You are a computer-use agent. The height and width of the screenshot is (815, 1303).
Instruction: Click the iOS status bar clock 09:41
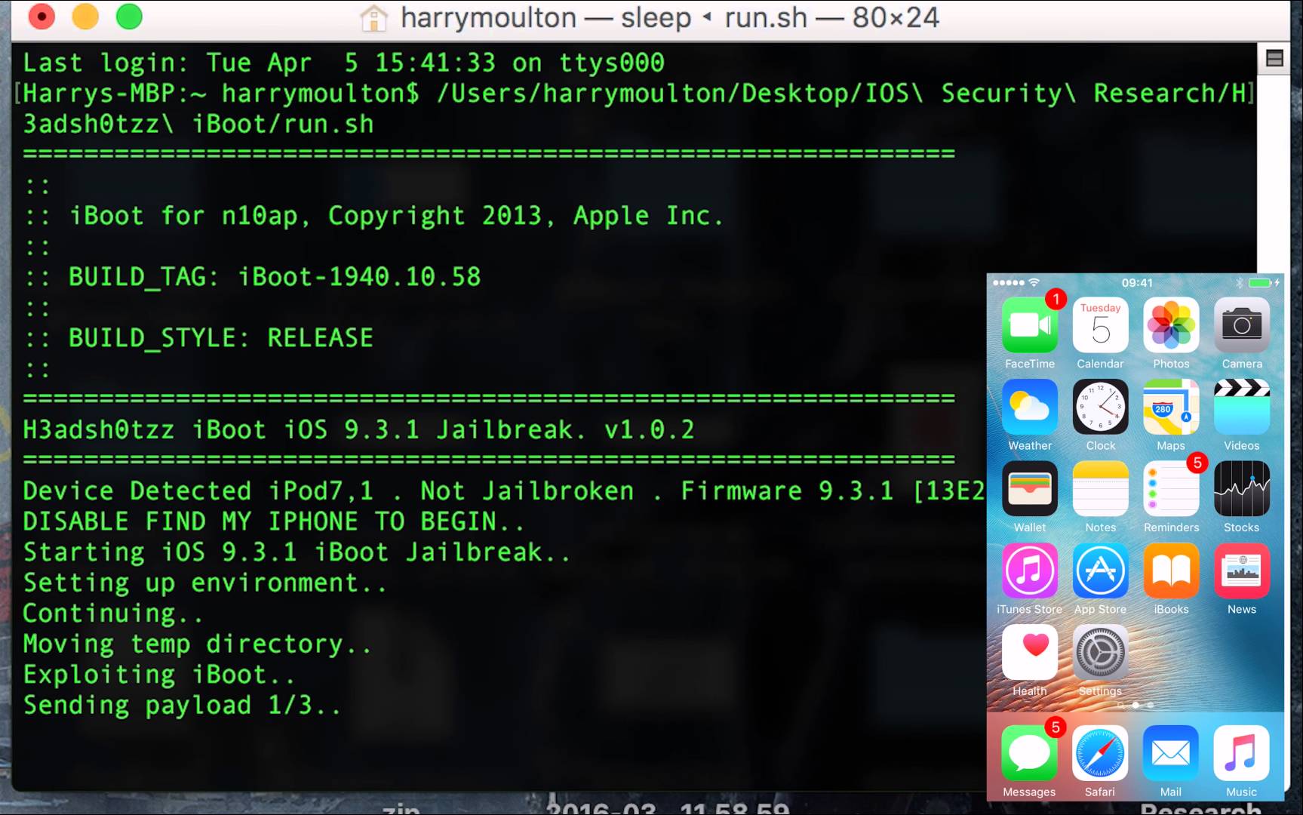click(1136, 283)
